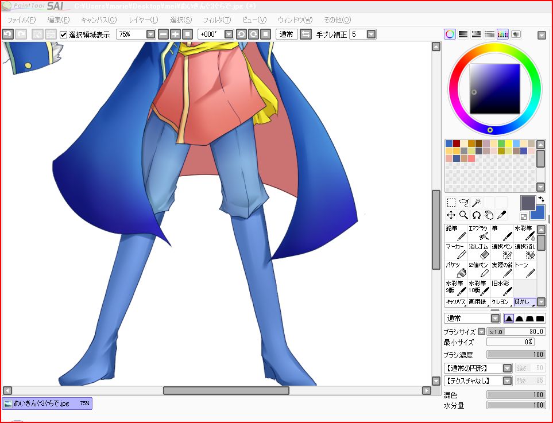The image size is (553, 423).
Task: Click the redo arrow in the toolbar
Action: [x=21, y=34]
